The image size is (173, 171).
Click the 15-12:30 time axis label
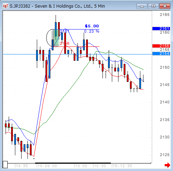(122, 166)
